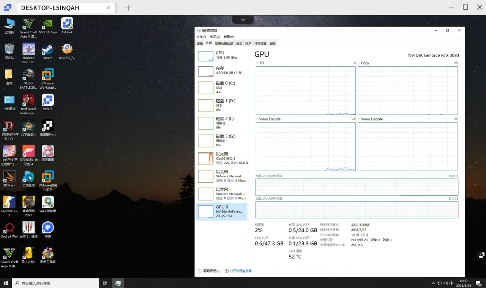Open the God of War desktop icon
This screenshot has width=486, height=288.
pos(9,230)
